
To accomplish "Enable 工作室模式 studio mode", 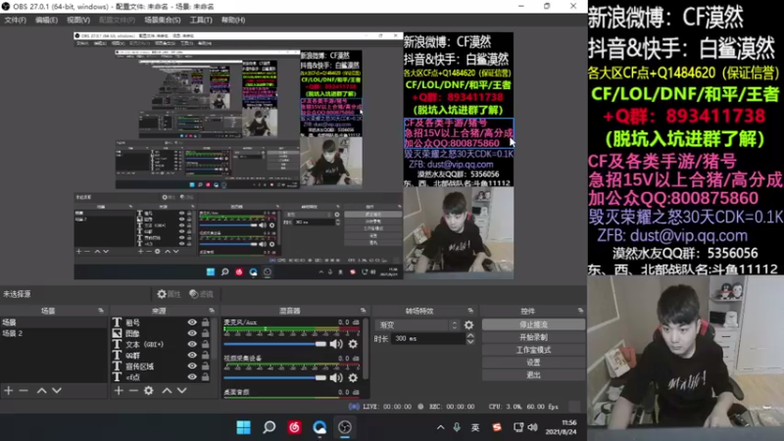I will click(x=533, y=350).
